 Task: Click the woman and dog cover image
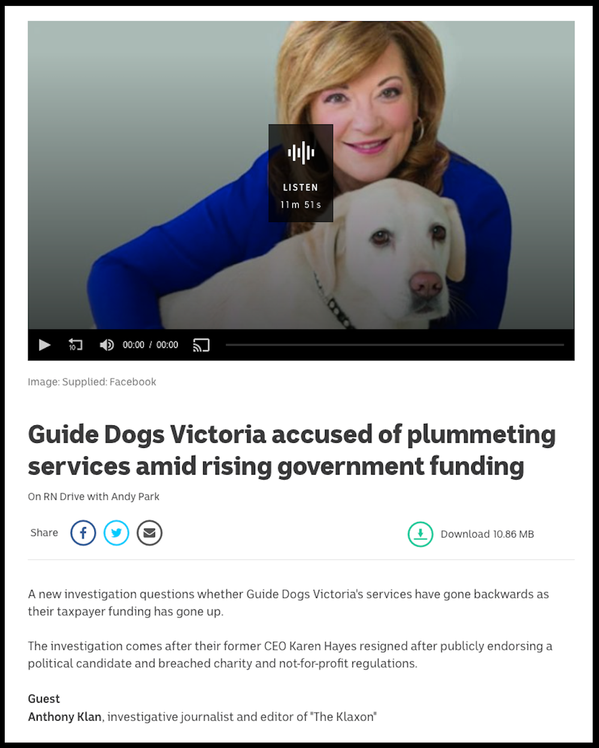301,175
